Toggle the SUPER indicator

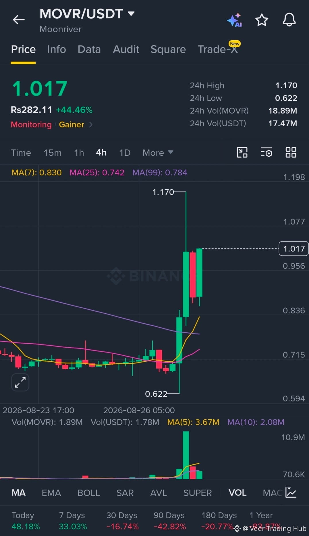198,493
